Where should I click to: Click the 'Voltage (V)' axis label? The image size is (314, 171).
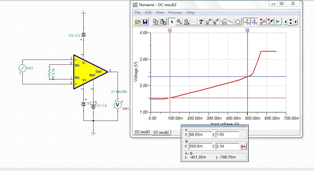(136, 71)
